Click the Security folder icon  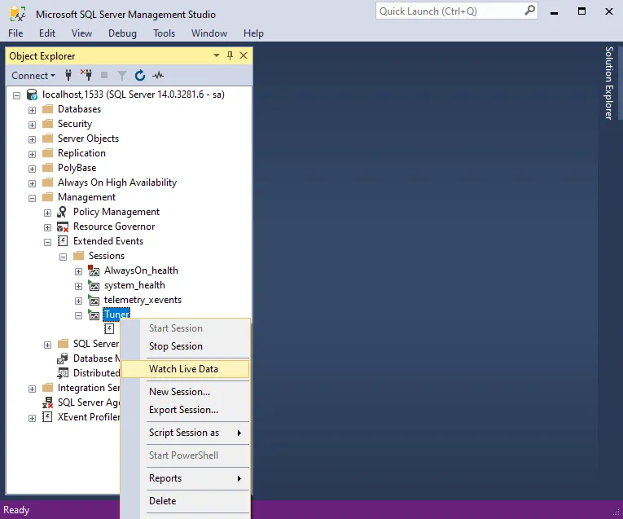coord(48,124)
